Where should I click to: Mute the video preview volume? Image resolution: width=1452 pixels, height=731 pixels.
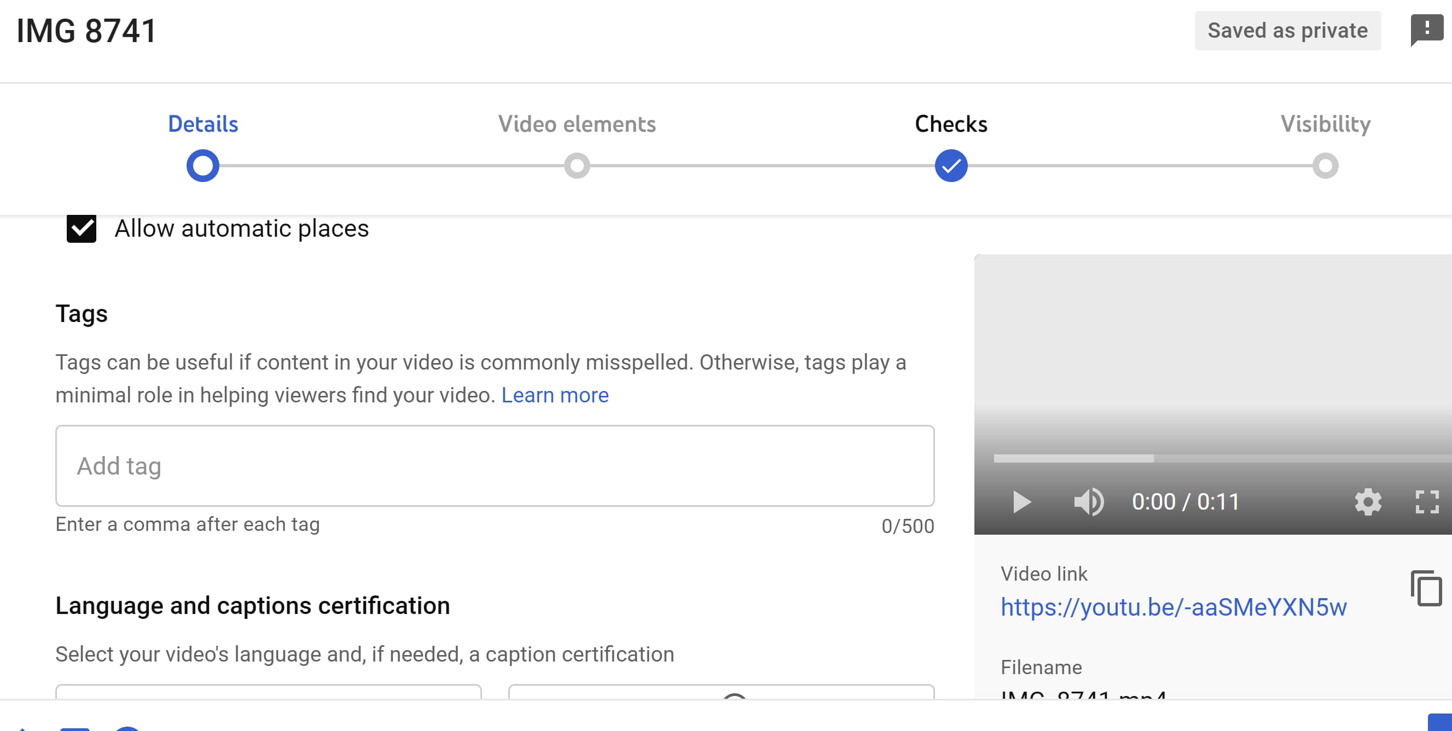tap(1088, 502)
